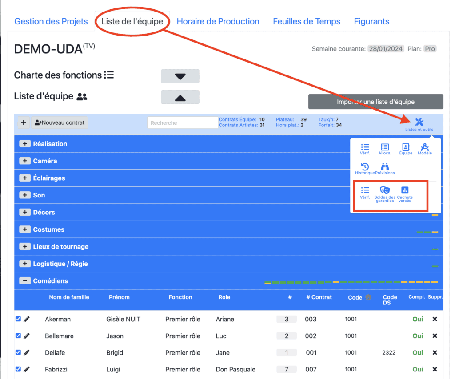Viewport: 455px width, 379px height.
Task: Click the Allocs. icon in tools popup
Action: click(x=385, y=149)
